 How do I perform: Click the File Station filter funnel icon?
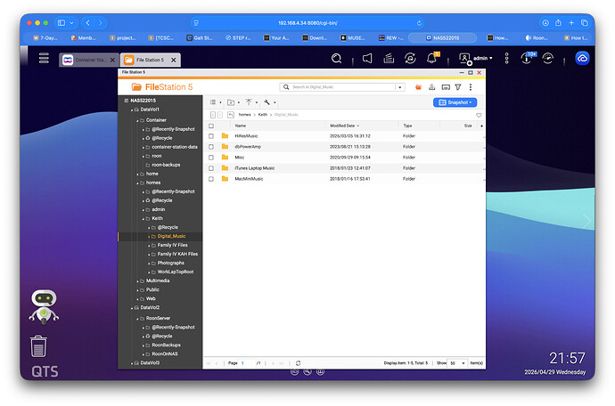tap(458, 87)
